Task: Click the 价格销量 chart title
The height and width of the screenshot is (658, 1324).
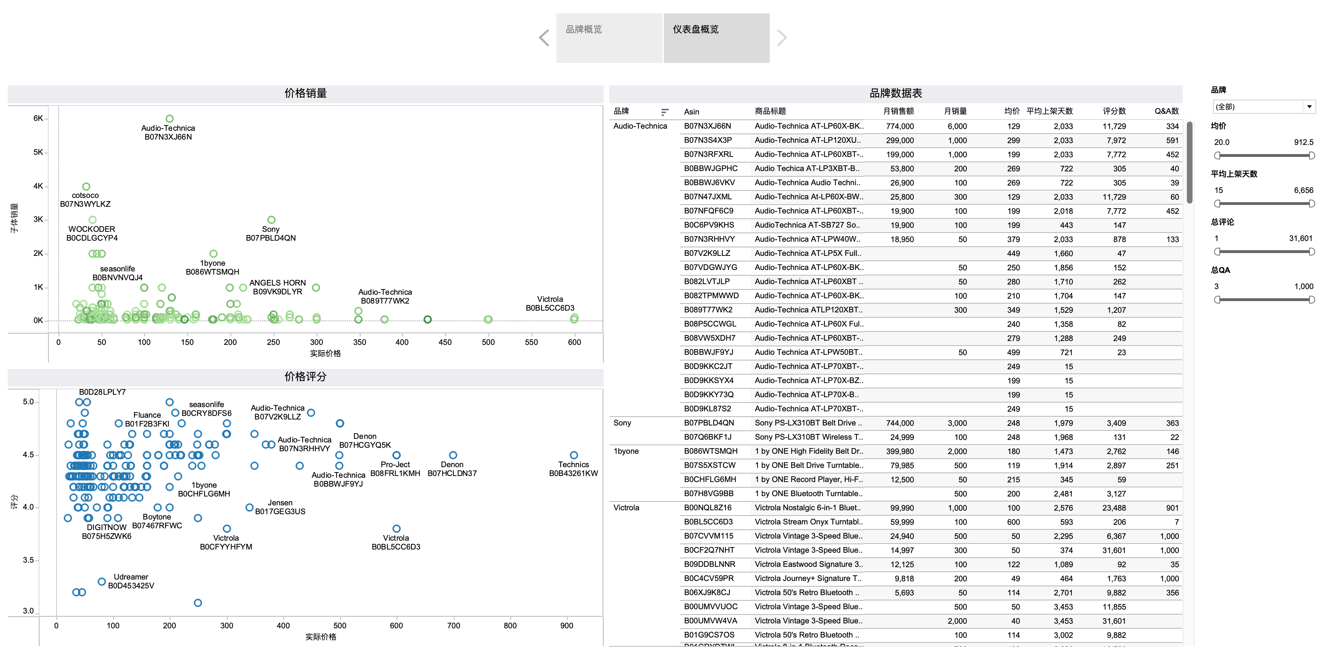Action: pyautogui.click(x=305, y=93)
